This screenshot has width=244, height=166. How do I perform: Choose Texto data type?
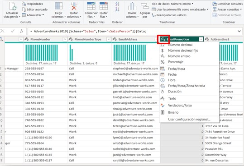coord(189,98)
